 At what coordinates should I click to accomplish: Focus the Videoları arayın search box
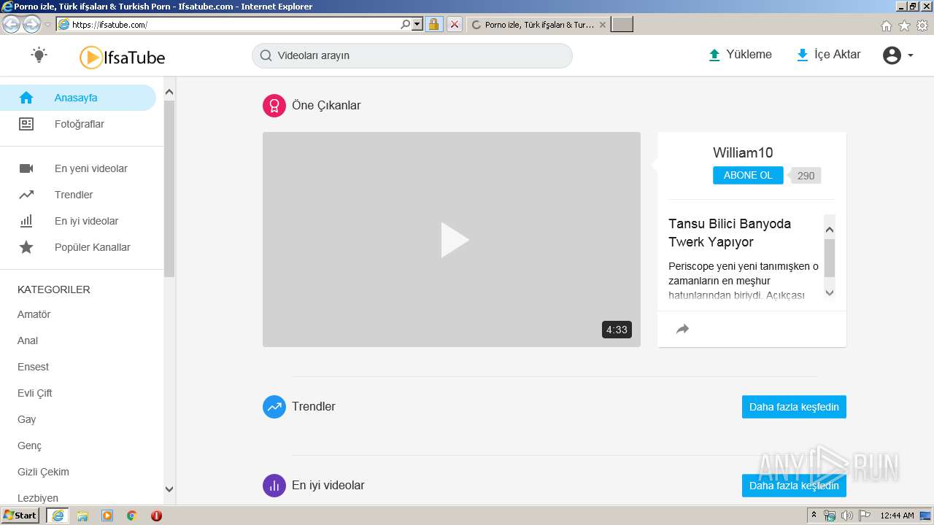(x=412, y=55)
